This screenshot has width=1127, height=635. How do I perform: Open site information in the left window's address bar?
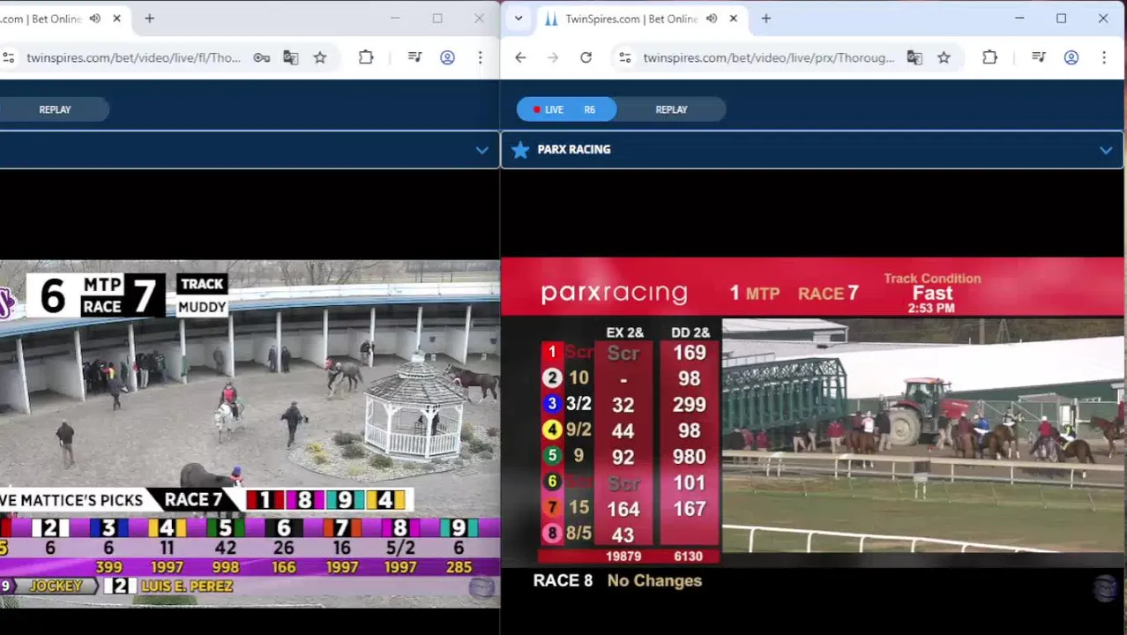[x=8, y=57]
